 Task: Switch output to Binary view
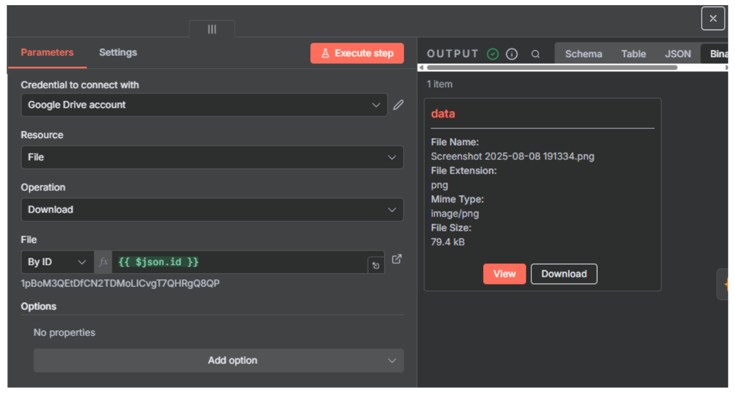716,54
